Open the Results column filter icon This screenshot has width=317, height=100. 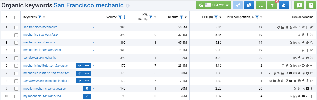[x=181, y=17]
